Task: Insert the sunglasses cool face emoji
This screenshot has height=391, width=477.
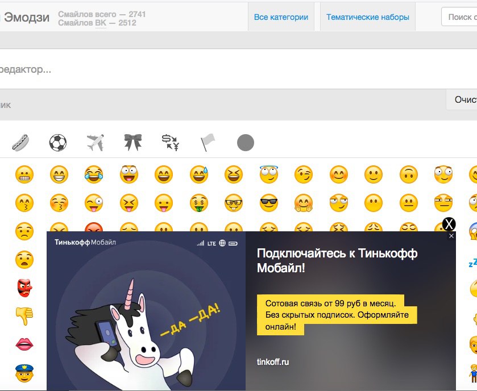Action: (269, 203)
